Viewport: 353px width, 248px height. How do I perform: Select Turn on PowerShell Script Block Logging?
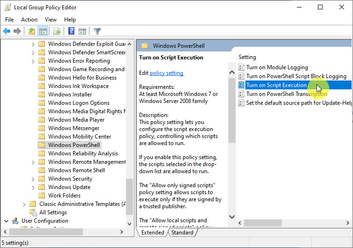coord(296,76)
